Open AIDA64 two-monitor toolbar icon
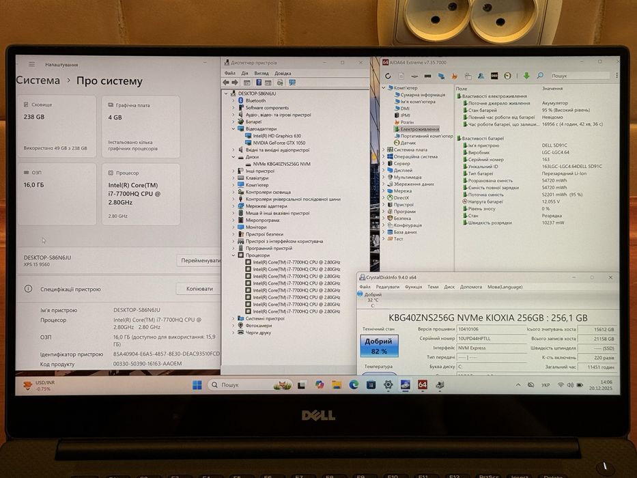637x478 pixels. (x=441, y=76)
